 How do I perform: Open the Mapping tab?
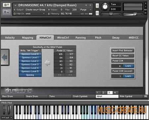click(27, 38)
